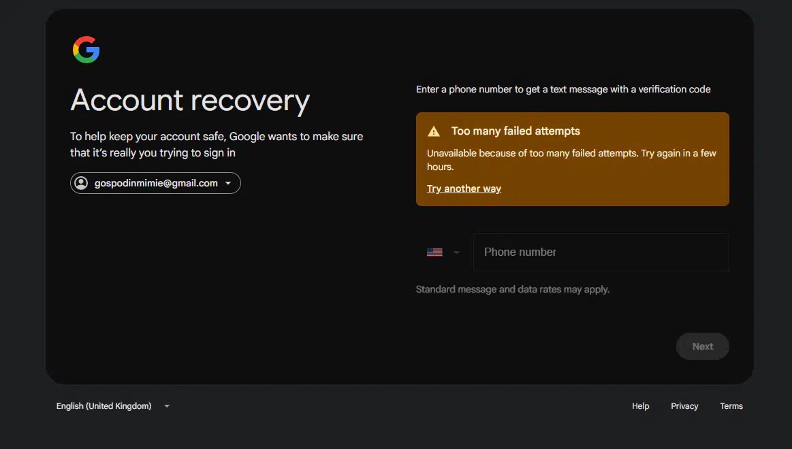Open the US flag country selector
792x449 pixels.
point(443,252)
